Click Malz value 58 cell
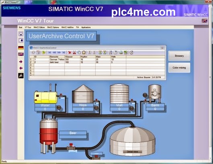The height and width of the screenshot is (164, 213). [103, 62]
